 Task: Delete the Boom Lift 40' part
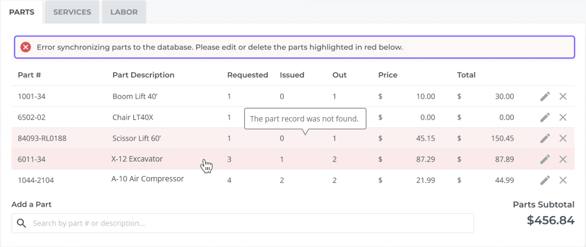point(563,96)
